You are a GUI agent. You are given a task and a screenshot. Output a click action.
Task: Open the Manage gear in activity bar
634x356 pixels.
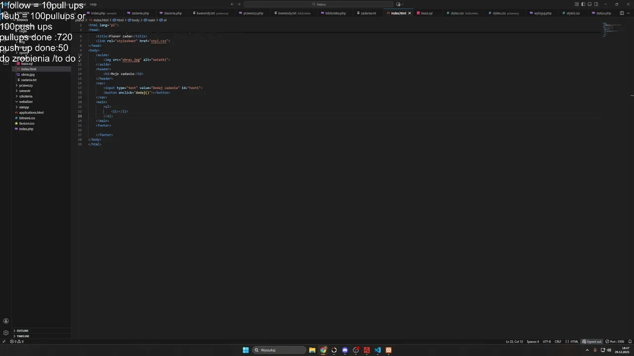click(6, 333)
